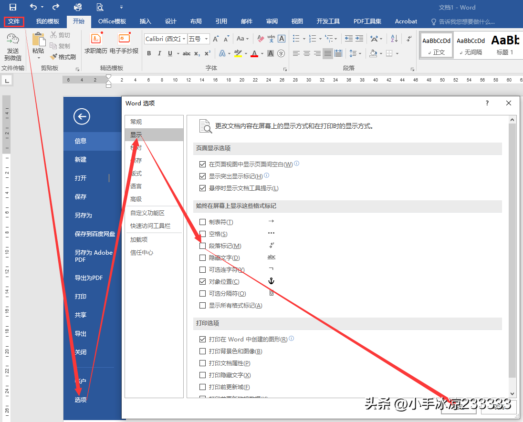This screenshot has height=422, width=523.
Task: Click the Print Preview magnifier icon
Action: (100, 7)
